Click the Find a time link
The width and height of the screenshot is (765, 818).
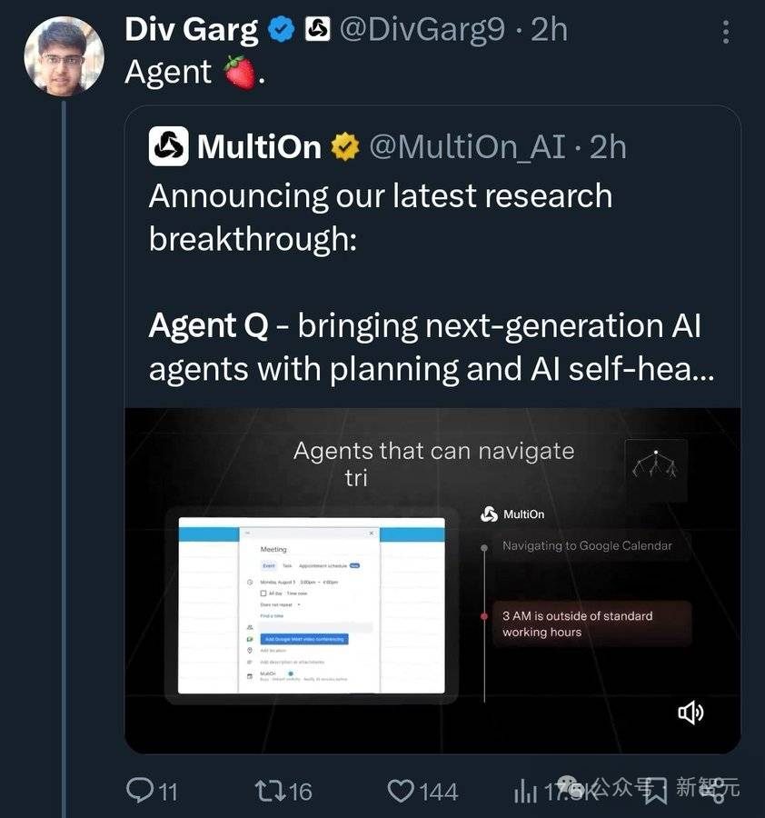(x=272, y=616)
